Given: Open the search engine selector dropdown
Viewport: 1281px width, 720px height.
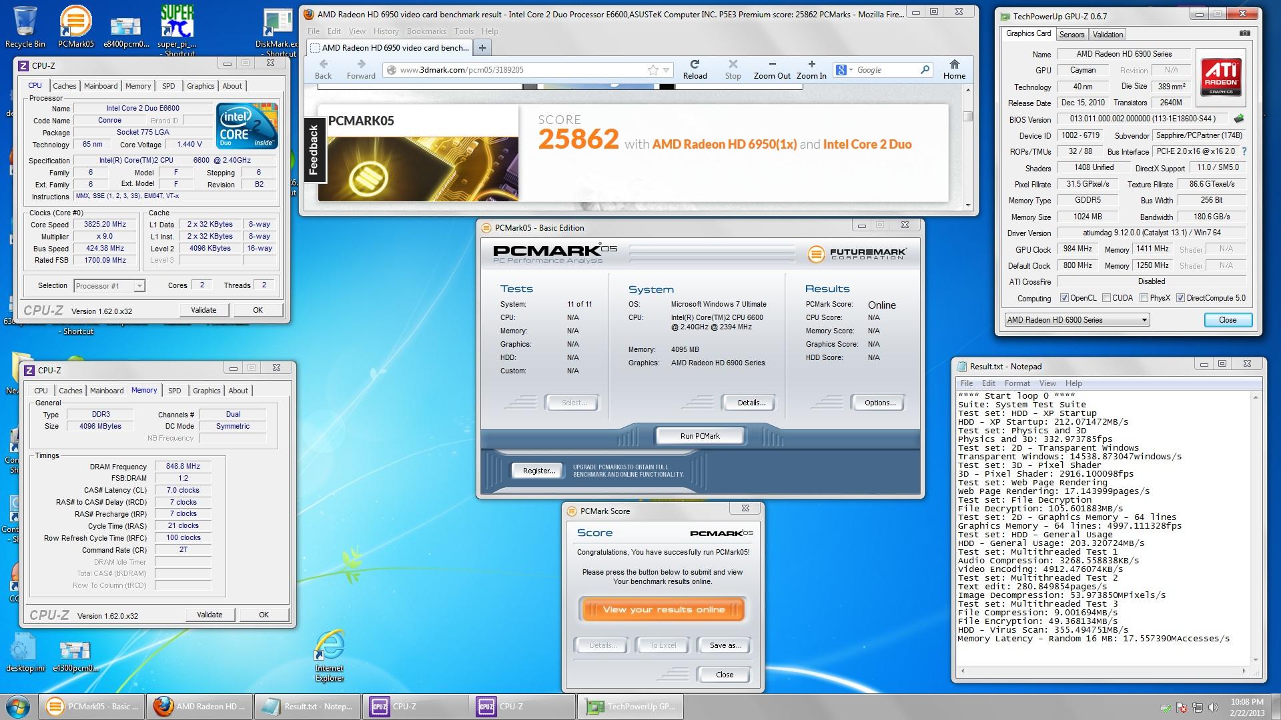Looking at the screenshot, I should pyautogui.click(x=843, y=70).
